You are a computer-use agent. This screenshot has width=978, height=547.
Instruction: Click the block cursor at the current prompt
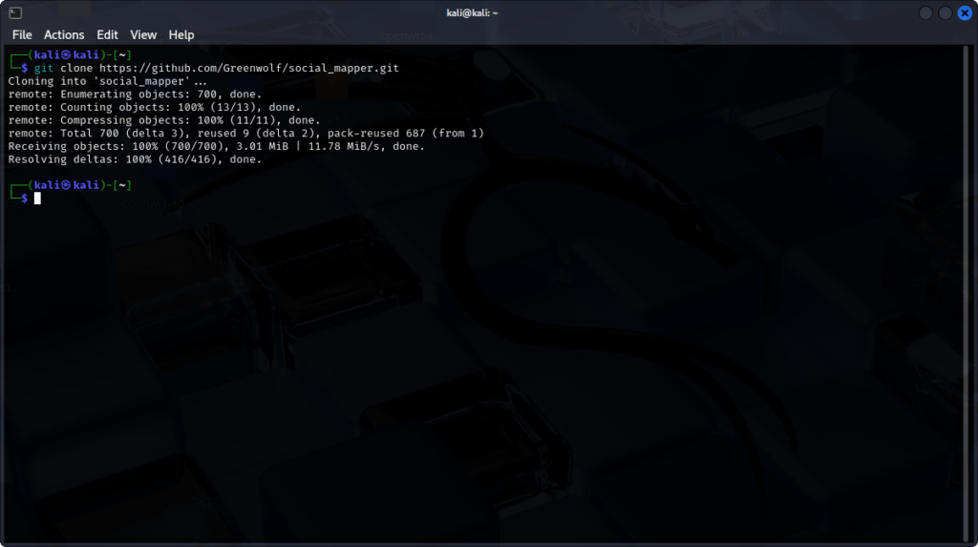(x=37, y=199)
